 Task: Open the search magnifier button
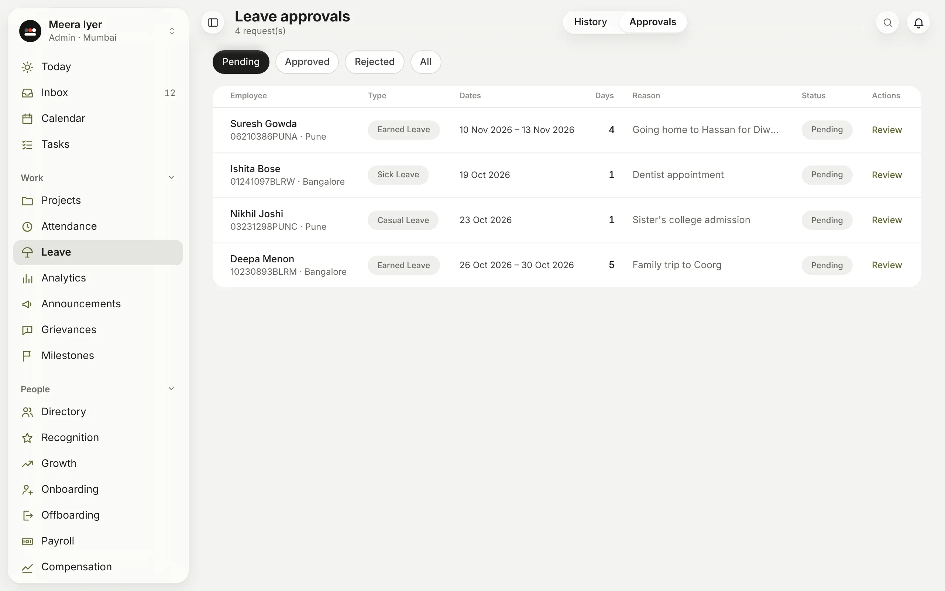[887, 23]
